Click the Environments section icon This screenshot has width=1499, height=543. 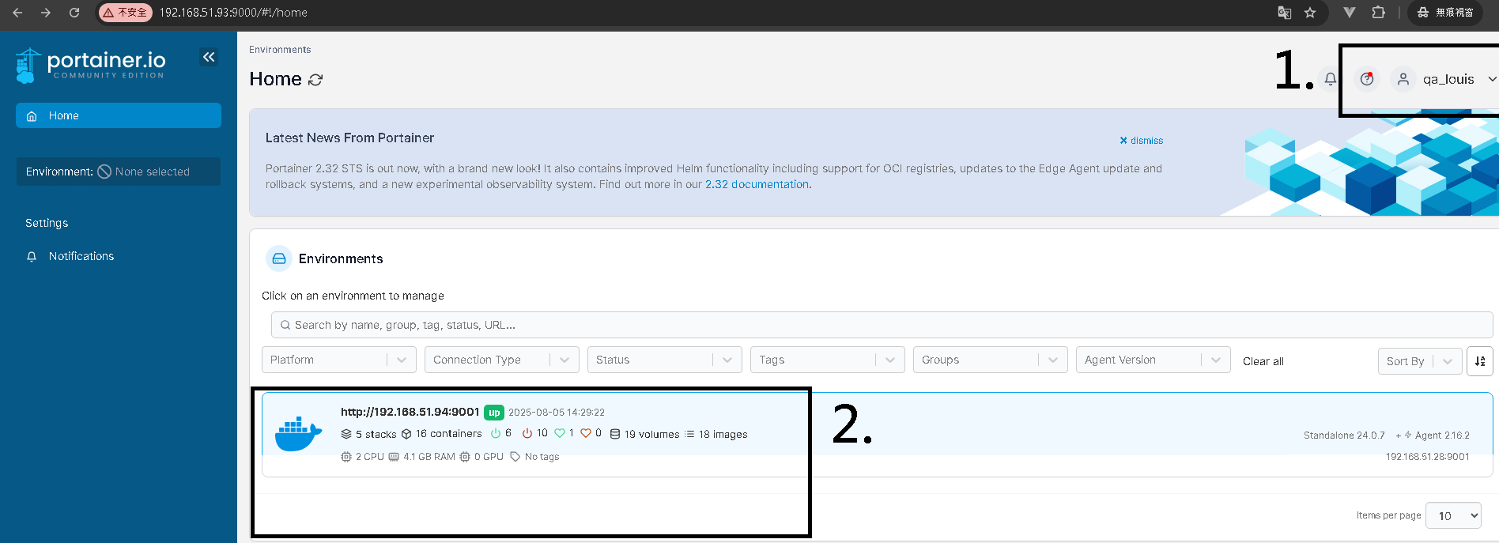[x=278, y=258]
